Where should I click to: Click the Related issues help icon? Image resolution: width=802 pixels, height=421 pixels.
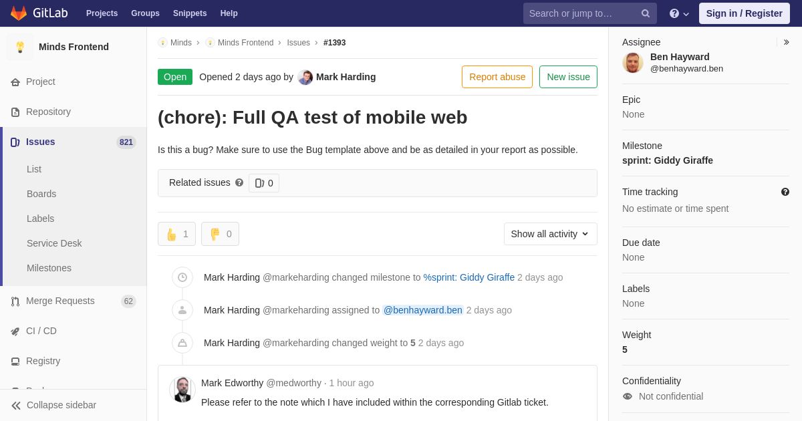point(239,182)
